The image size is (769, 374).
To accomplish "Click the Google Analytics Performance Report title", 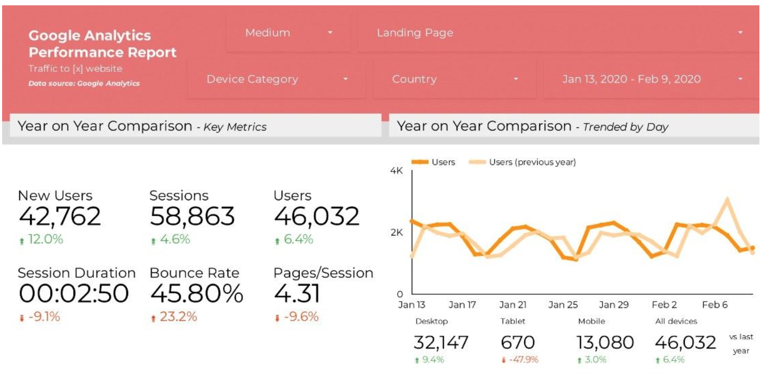I will (102, 44).
